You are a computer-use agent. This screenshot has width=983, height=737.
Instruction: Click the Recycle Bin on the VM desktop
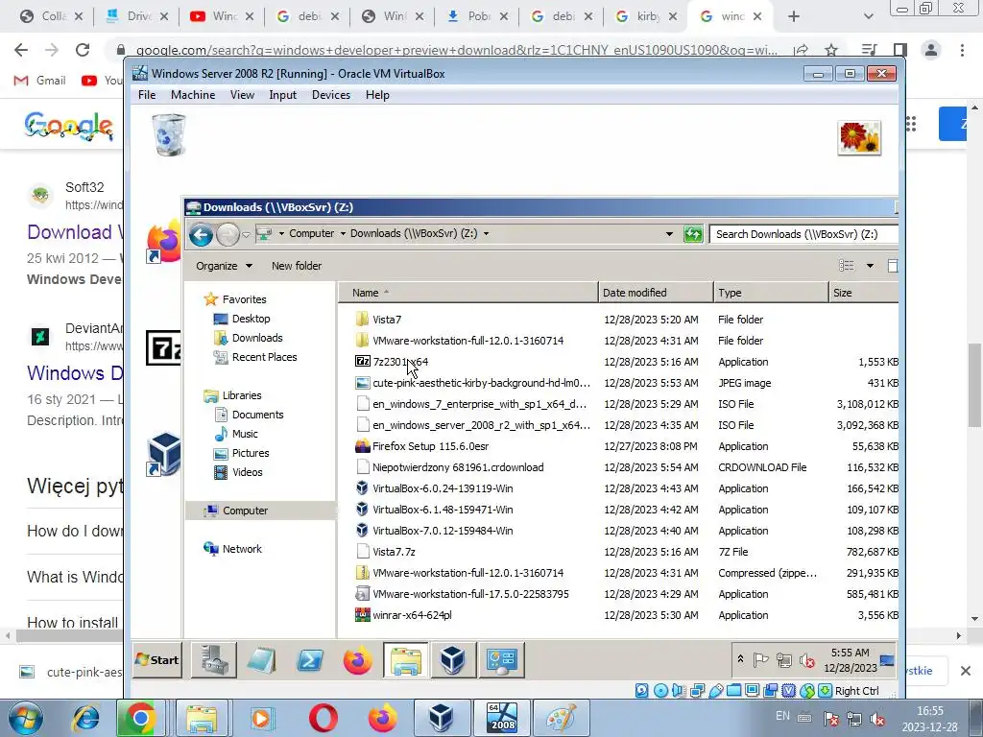click(168, 134)
